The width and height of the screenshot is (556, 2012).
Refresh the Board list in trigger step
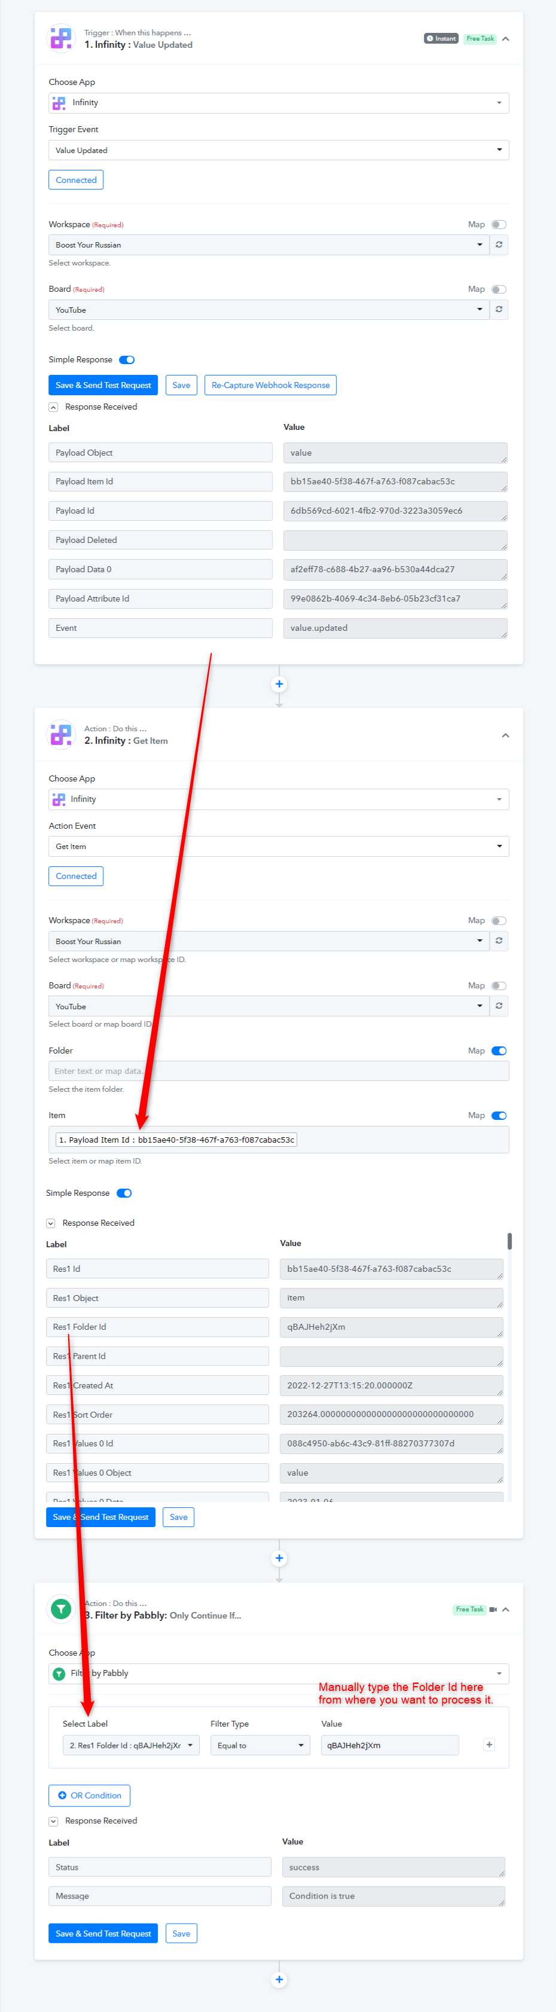tap(499, 310)
